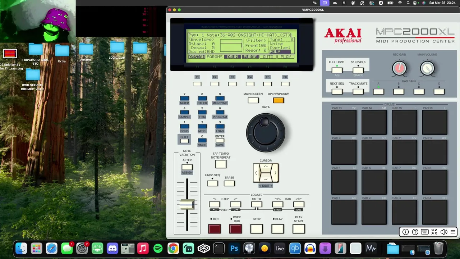The image size is (460, 259).
Task: Open System Settings in the Dock
Action: coord(82,248)
